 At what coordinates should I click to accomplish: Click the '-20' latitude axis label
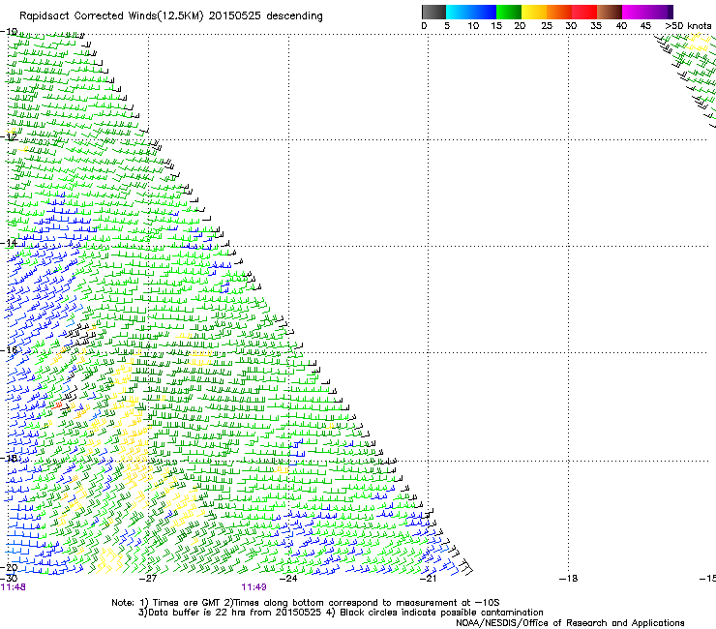(9, 568)
